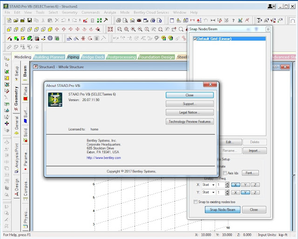Open the Y row Start dropdown
Viewport: 298px width, 239px height.
(x=213, y=192)
